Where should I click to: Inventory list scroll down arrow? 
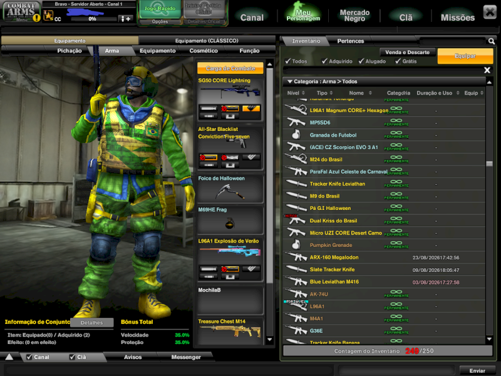489,339
